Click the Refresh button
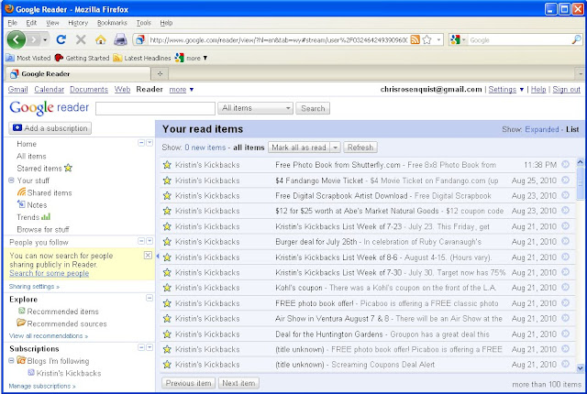The width and height of the screenshot is (587, 394). click(360, 148)
